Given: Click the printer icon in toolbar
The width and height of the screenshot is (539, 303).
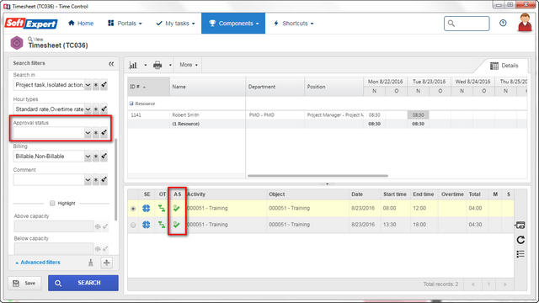Looking at the screenshot, I should [x=157, y=65].
